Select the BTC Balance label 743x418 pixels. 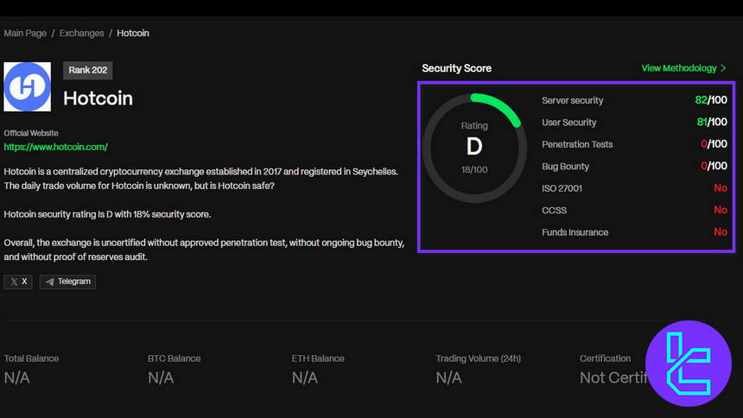174,358
